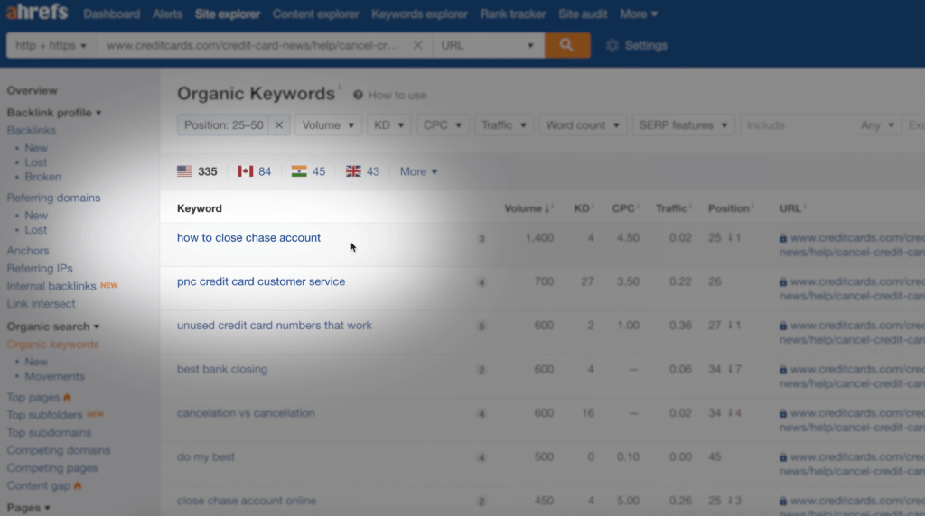Screen dimensions: 925x516
Task: Open the protocol http + https dropdown
Action: click(51, 45)
